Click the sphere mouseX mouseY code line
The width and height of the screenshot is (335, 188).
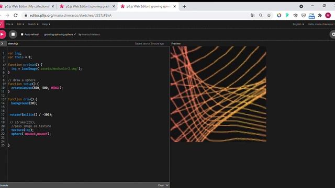(x=31, y=134)
